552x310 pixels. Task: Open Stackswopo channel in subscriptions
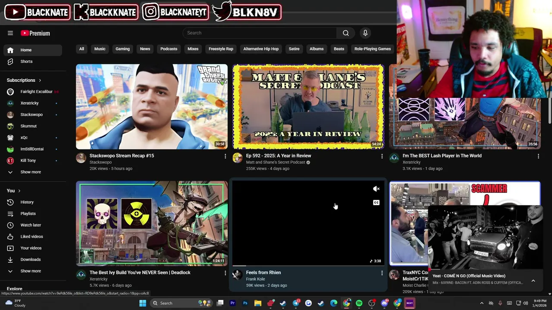[33, 115]
